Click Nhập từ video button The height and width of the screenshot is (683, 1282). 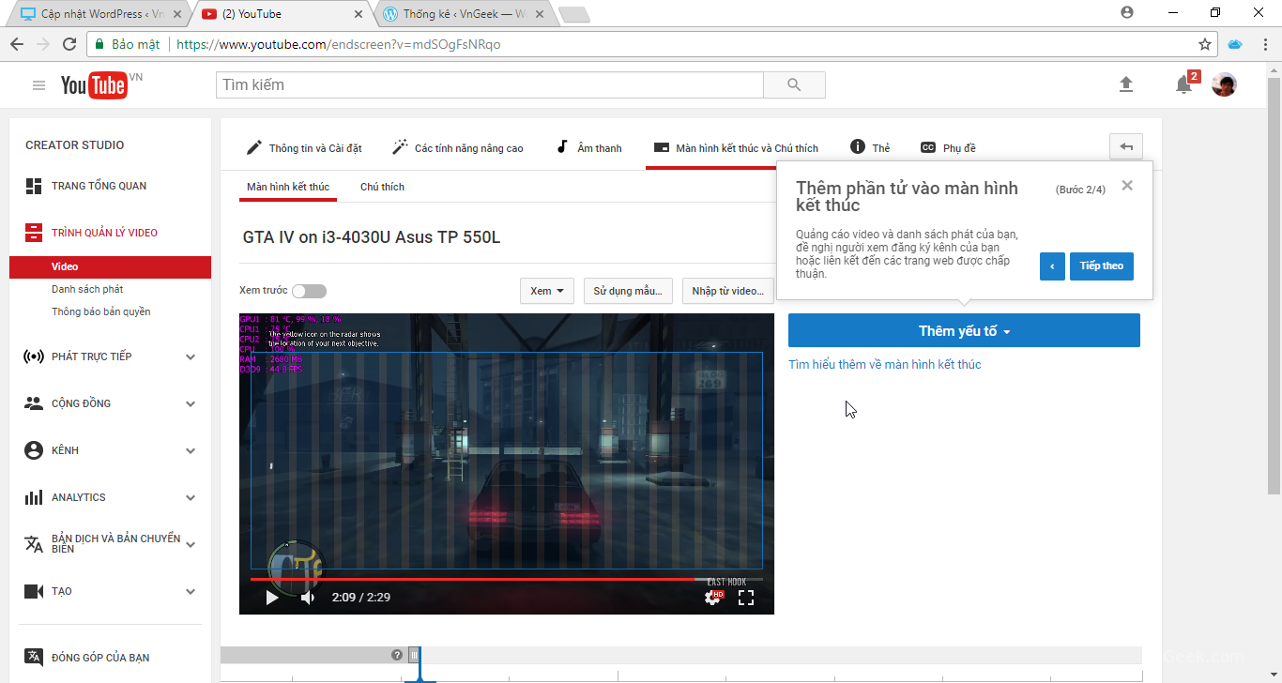tap(728, 291)
